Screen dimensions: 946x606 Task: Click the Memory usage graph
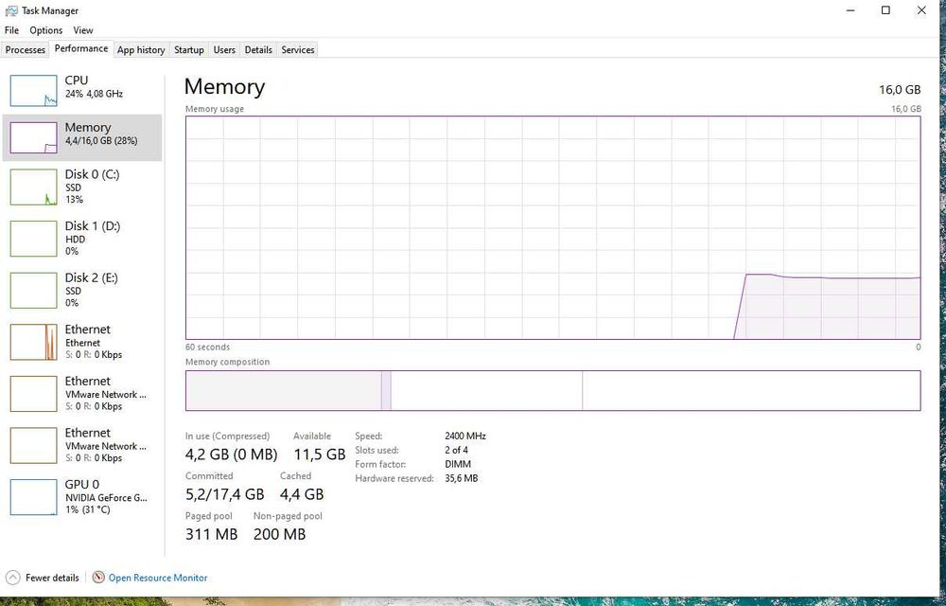click(552, 227)
